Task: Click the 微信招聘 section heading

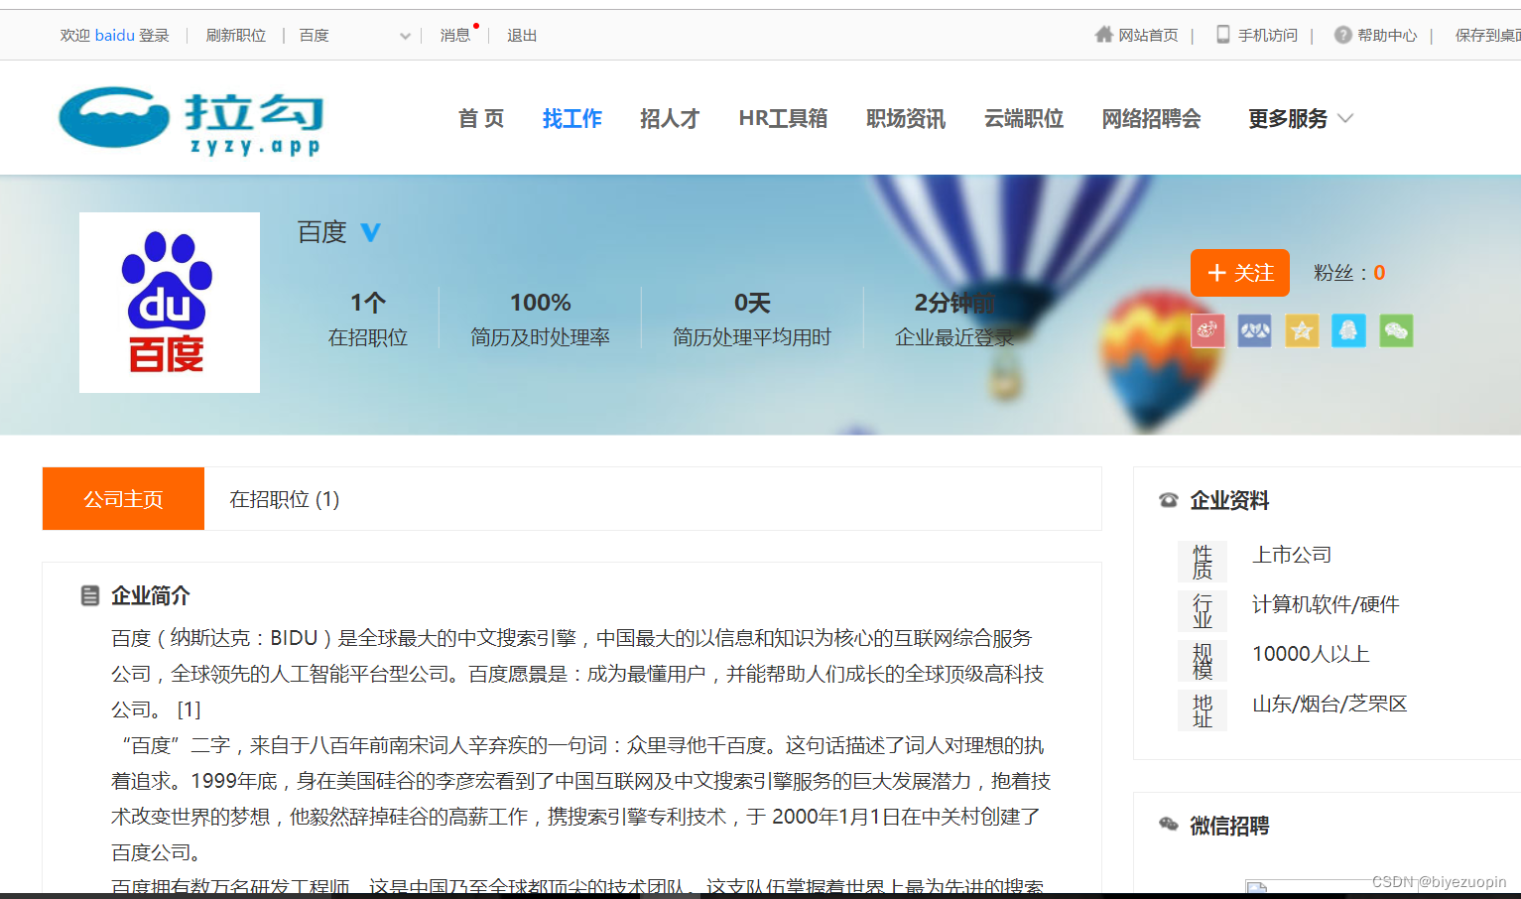Action: [1229, 826]
